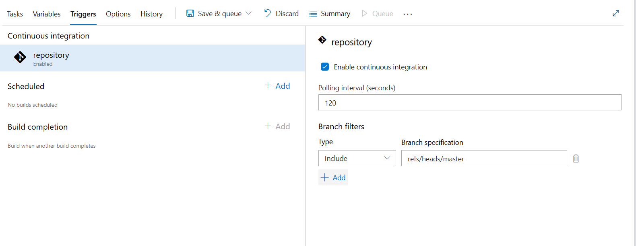Click the Discard undo arrow icon

[268, 13]
